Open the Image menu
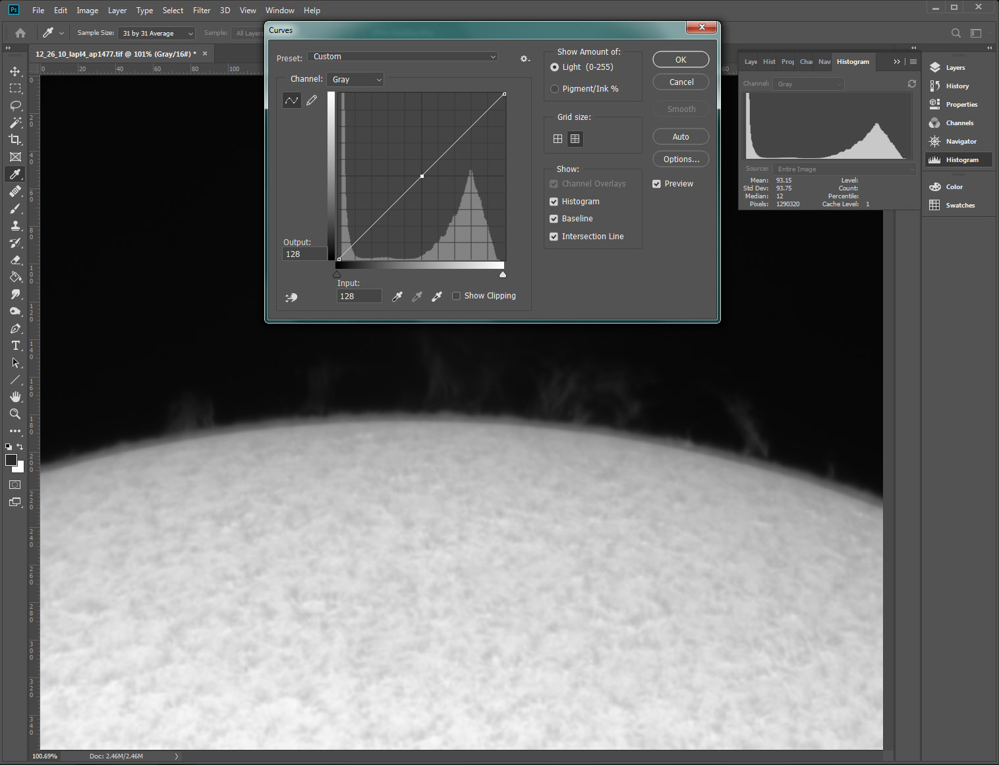This screenshot has width=999, height=765. pos(87,11)
